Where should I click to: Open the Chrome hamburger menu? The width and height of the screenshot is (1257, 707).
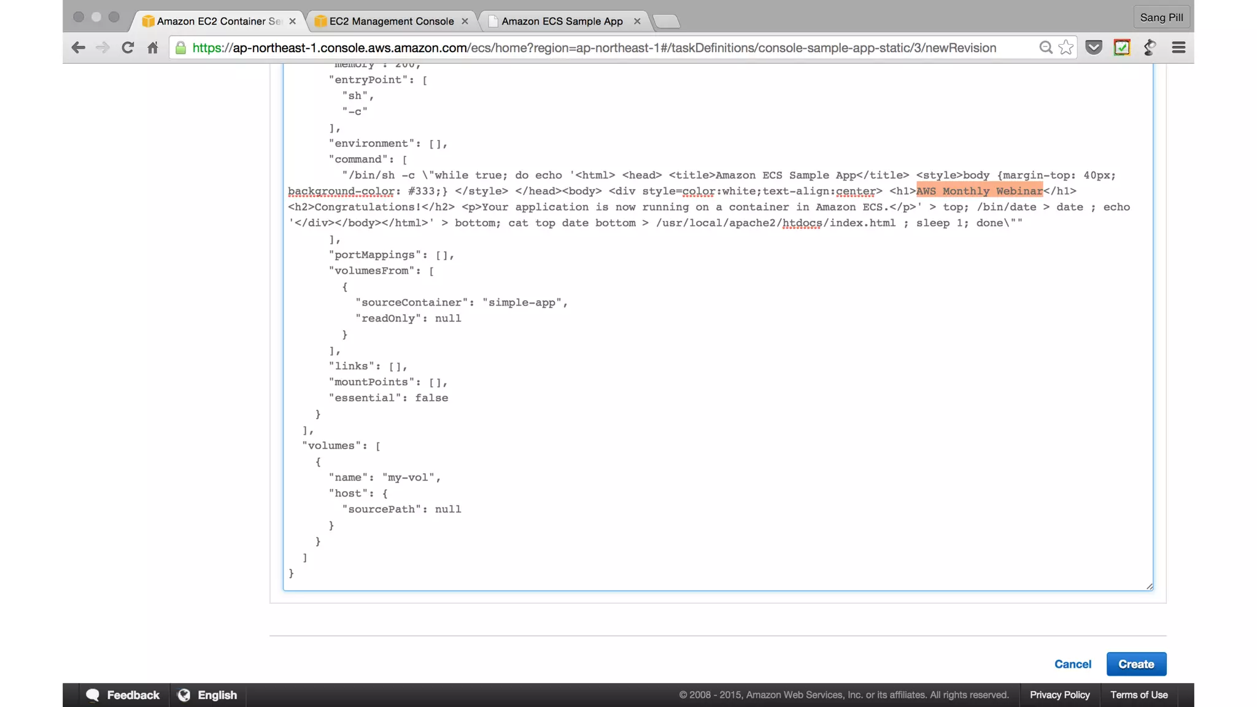(x=1178, y=48)
